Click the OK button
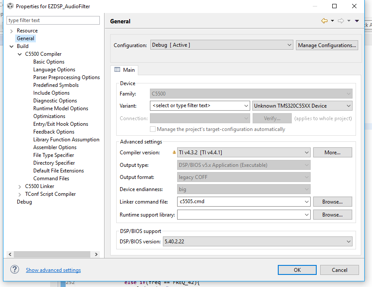This screenshot has width=372, height=287. [x=297, y=270]
